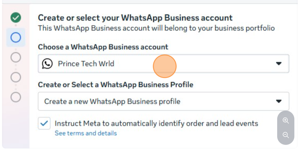Select the last step circle in sidebar
The image size is (304, 152).
16,97
